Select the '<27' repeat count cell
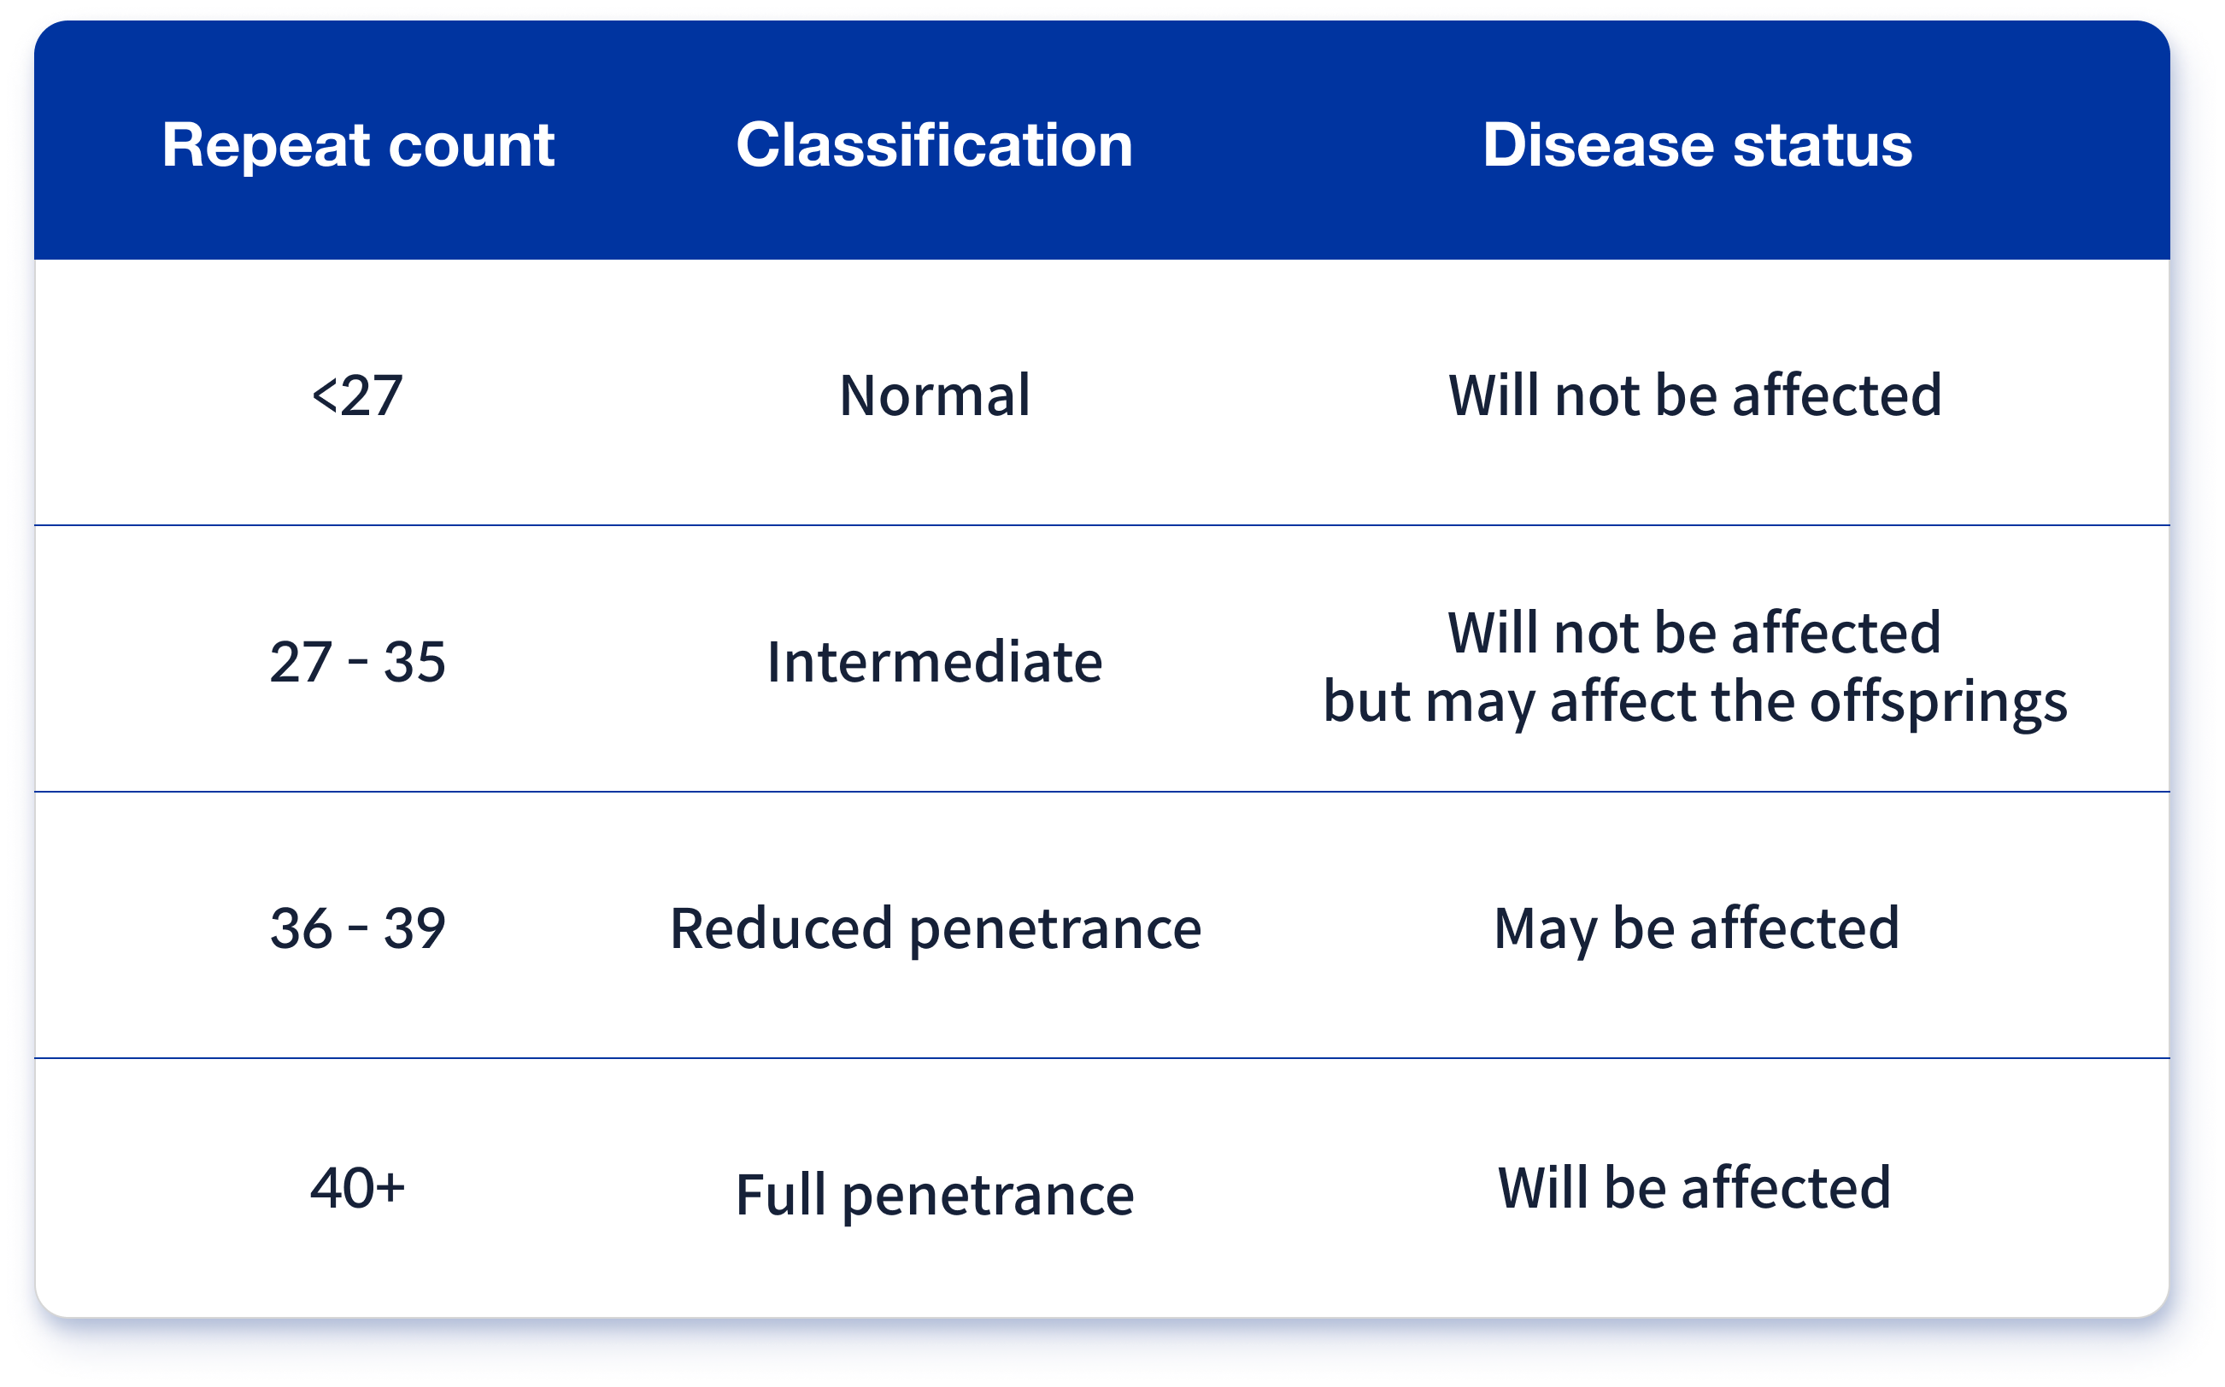 (358, 395)
